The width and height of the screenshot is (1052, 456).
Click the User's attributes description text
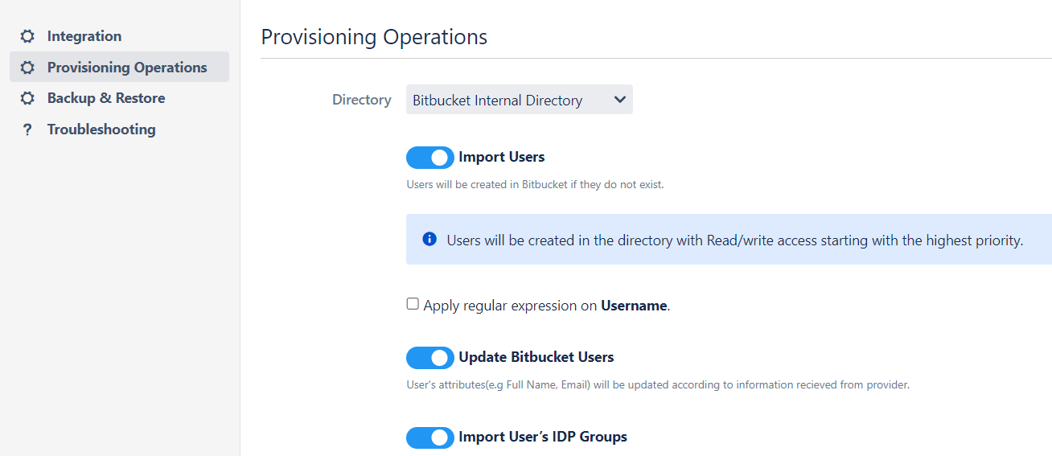(x=658, y=384)
